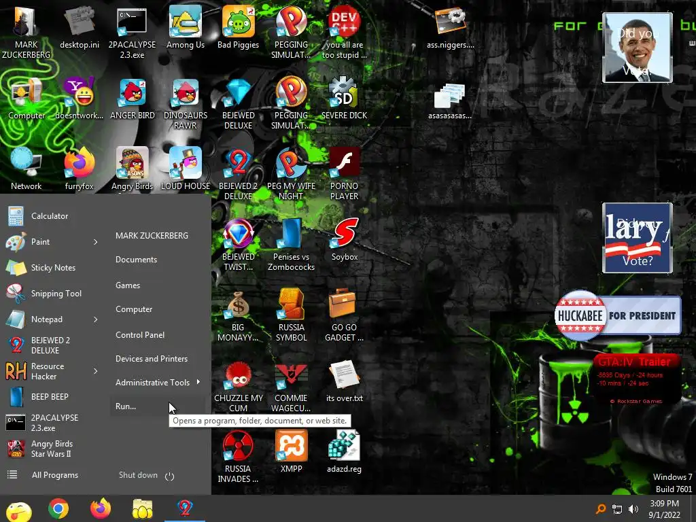Select the doesntwork Yahoo smiley shortcut
The width and height of the screenshot is (696, 522).
pos(80,99)
